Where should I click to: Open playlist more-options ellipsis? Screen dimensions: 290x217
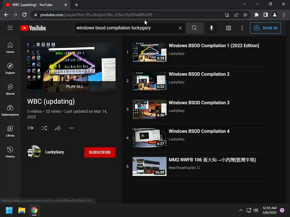[71, 128]
